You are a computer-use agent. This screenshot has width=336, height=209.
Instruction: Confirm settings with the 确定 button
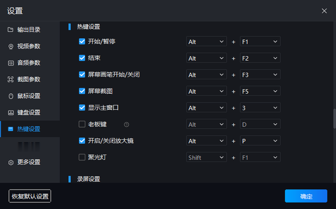click(x=306, y=196)
